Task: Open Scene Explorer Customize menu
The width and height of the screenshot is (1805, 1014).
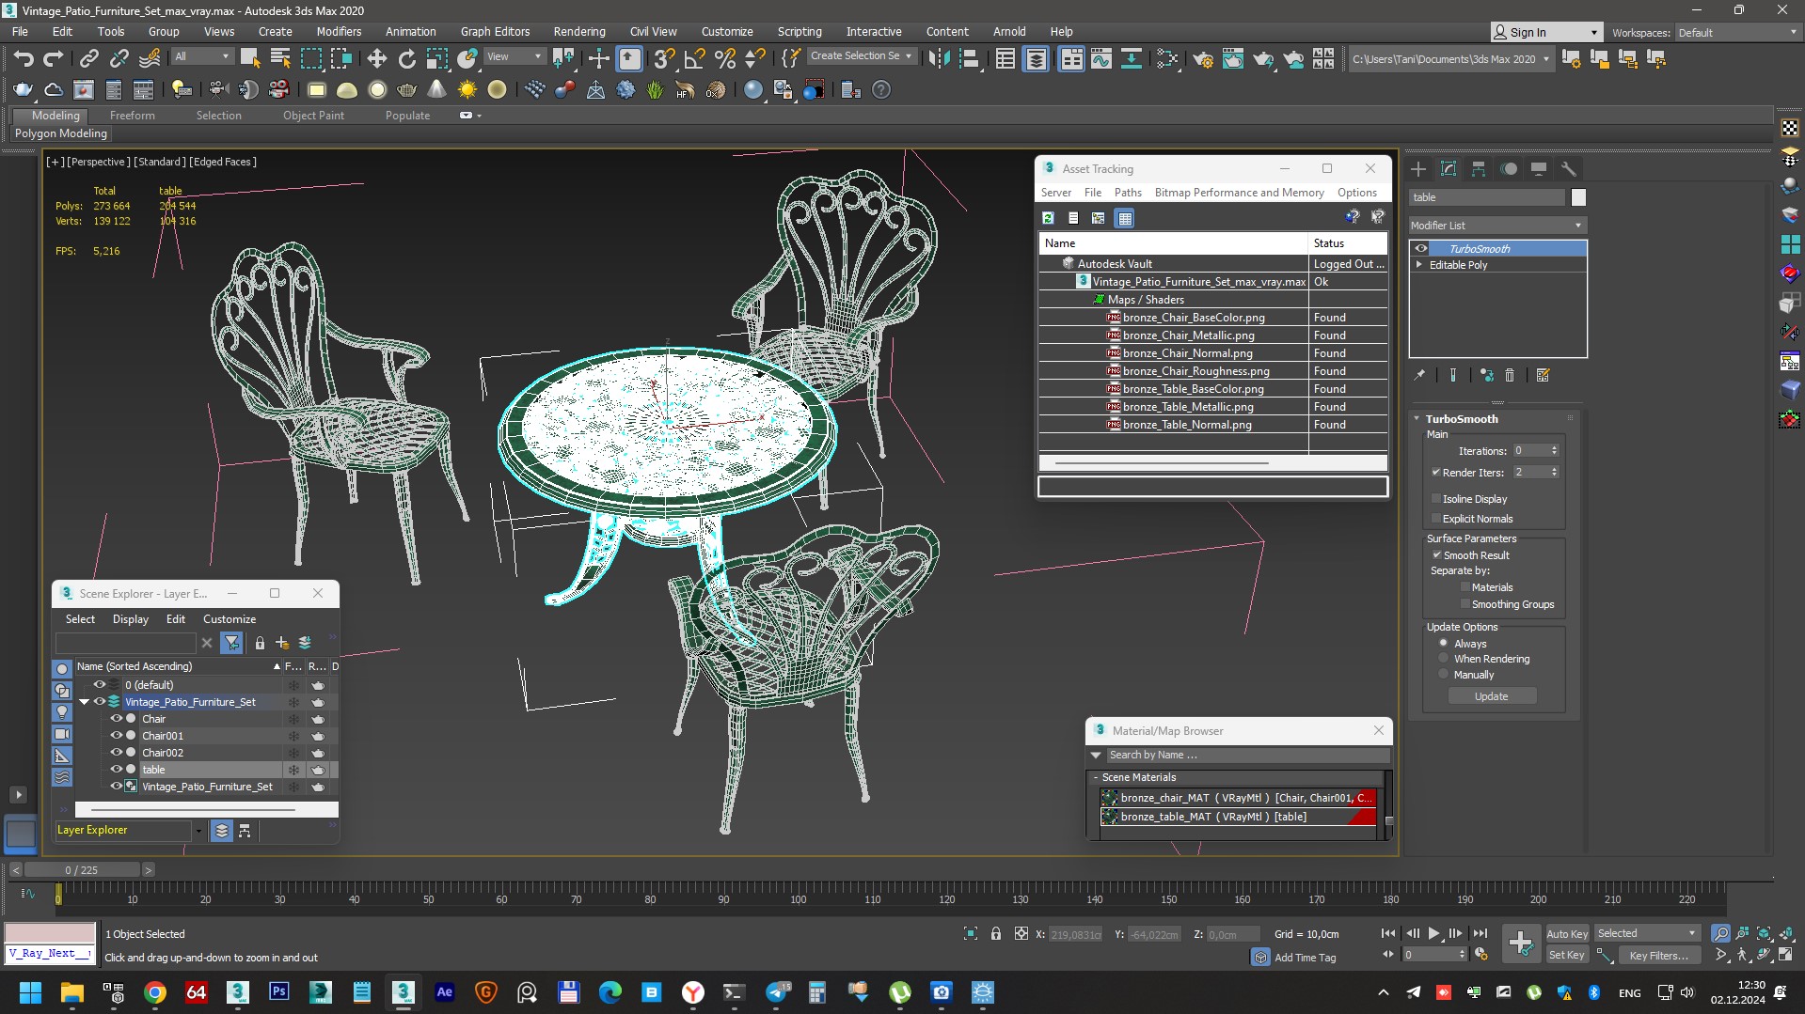Action: click(230, 619)
